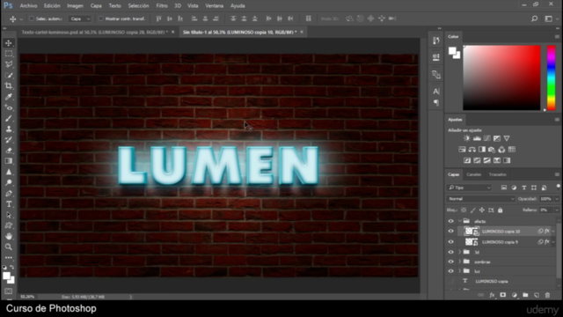563x317 pixels.
Task: Select the Zoom tool
Action: click(9, 247)
